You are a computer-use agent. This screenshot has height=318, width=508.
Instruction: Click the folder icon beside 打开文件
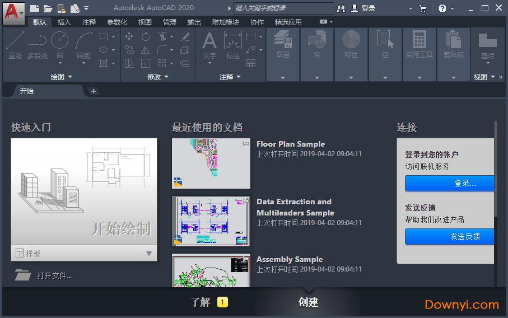[23, 275]
